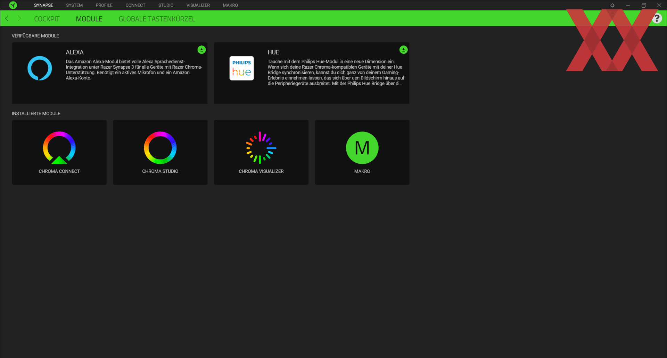Go forward with the right arrow

[x=19, y=18]
